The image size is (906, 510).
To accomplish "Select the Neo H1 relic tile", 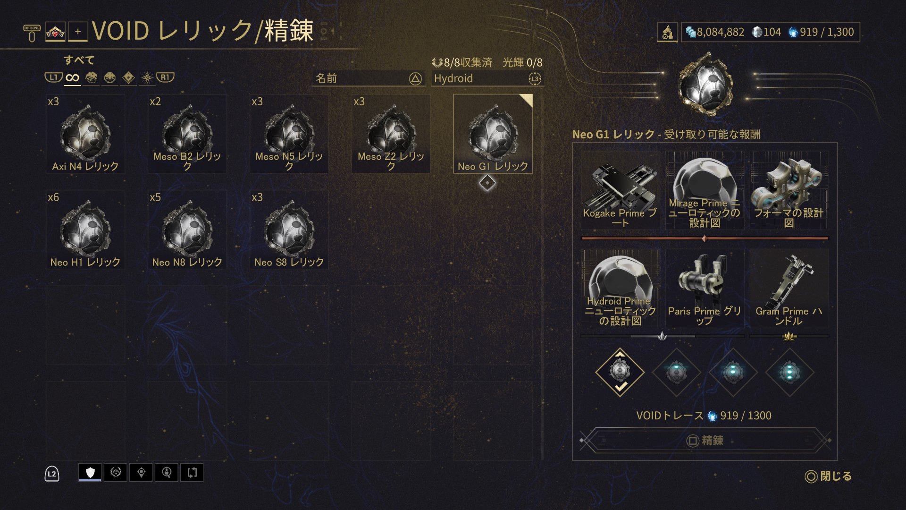I will [x=85, y=229].
